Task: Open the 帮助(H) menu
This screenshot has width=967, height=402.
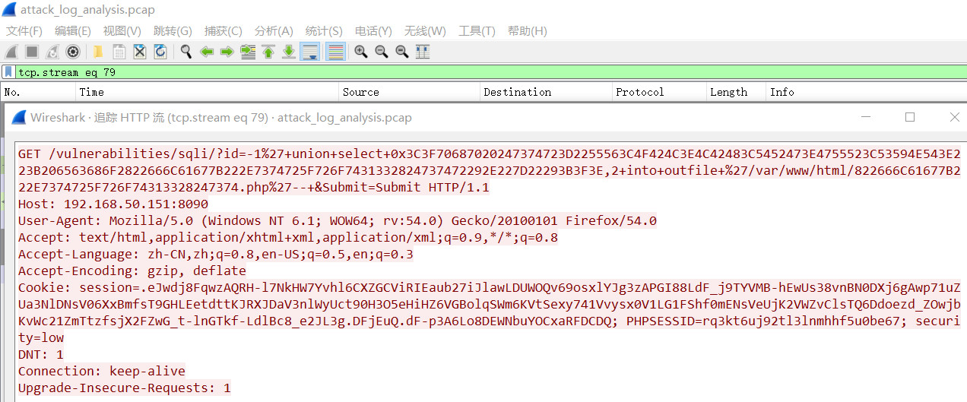Action: coord(528,31)
